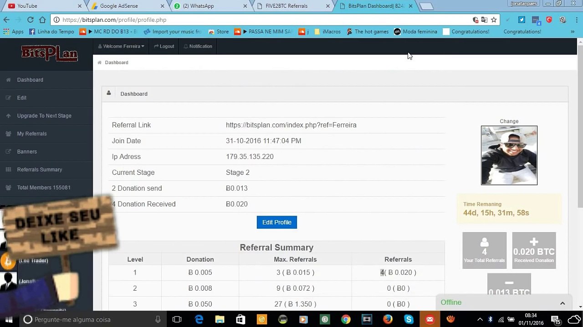The image size is (583, 327).
Task: Open Skype from the taskbar
Action: tap(409, 319)
